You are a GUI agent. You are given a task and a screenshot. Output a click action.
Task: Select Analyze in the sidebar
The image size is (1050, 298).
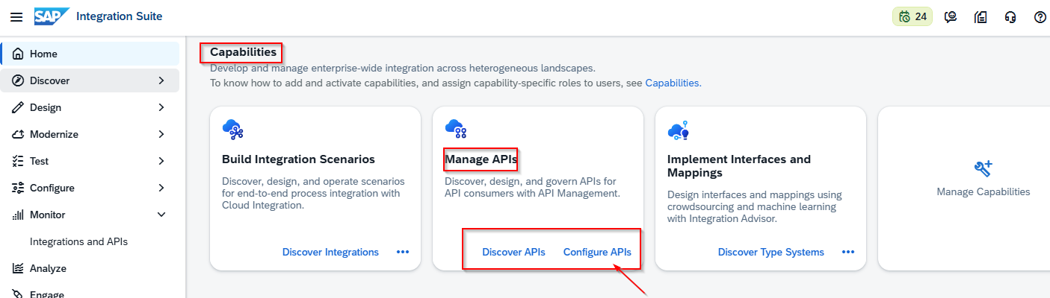coord(90,268)
